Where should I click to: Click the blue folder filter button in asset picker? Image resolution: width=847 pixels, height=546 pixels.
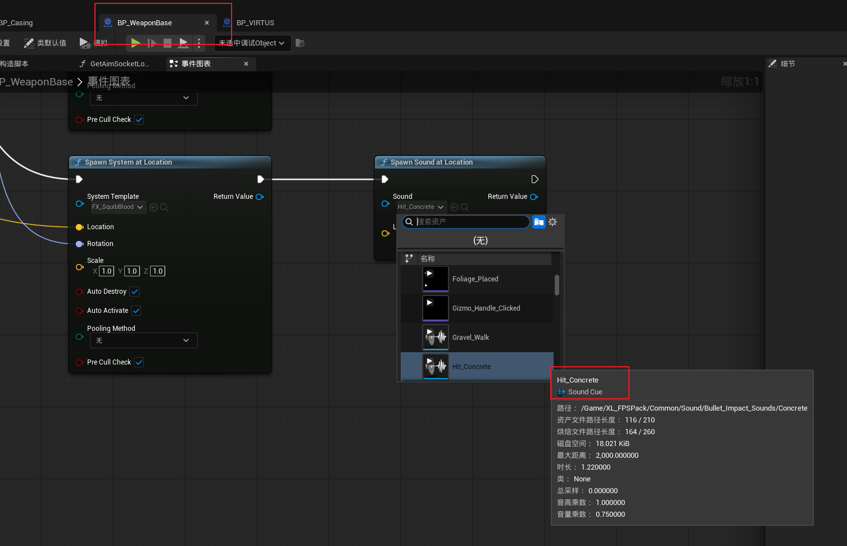coord(538,222)
